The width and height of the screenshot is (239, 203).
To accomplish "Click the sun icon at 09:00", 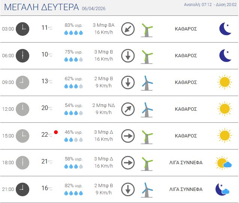I will coord(224,82).
